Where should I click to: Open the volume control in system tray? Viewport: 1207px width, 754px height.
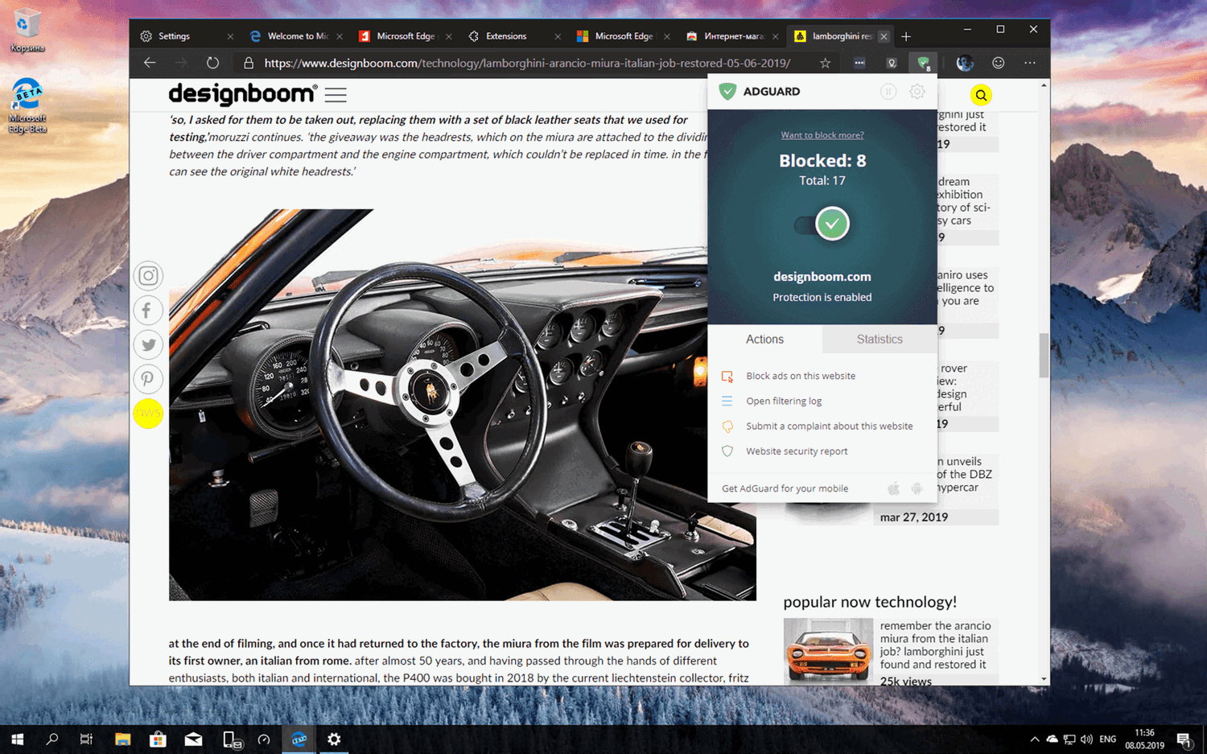[1086, 739]
